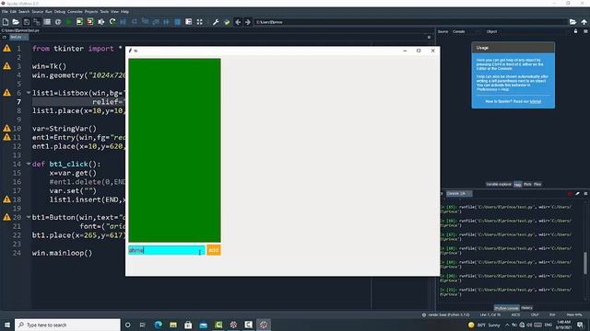This screenshot has width=590, height=331.
Task: Click the pencil clear icon in console pane
Action: [x=578, y=194]
